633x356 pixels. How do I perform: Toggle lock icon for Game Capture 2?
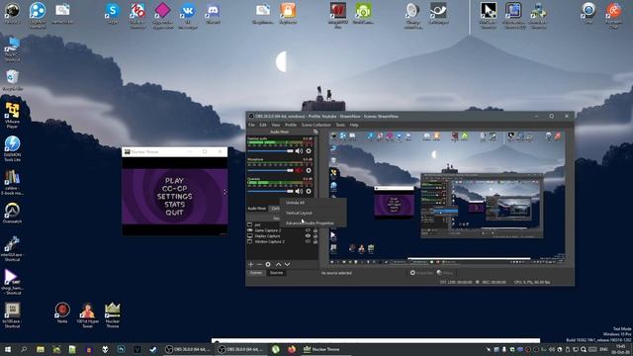tap(316, 230)
